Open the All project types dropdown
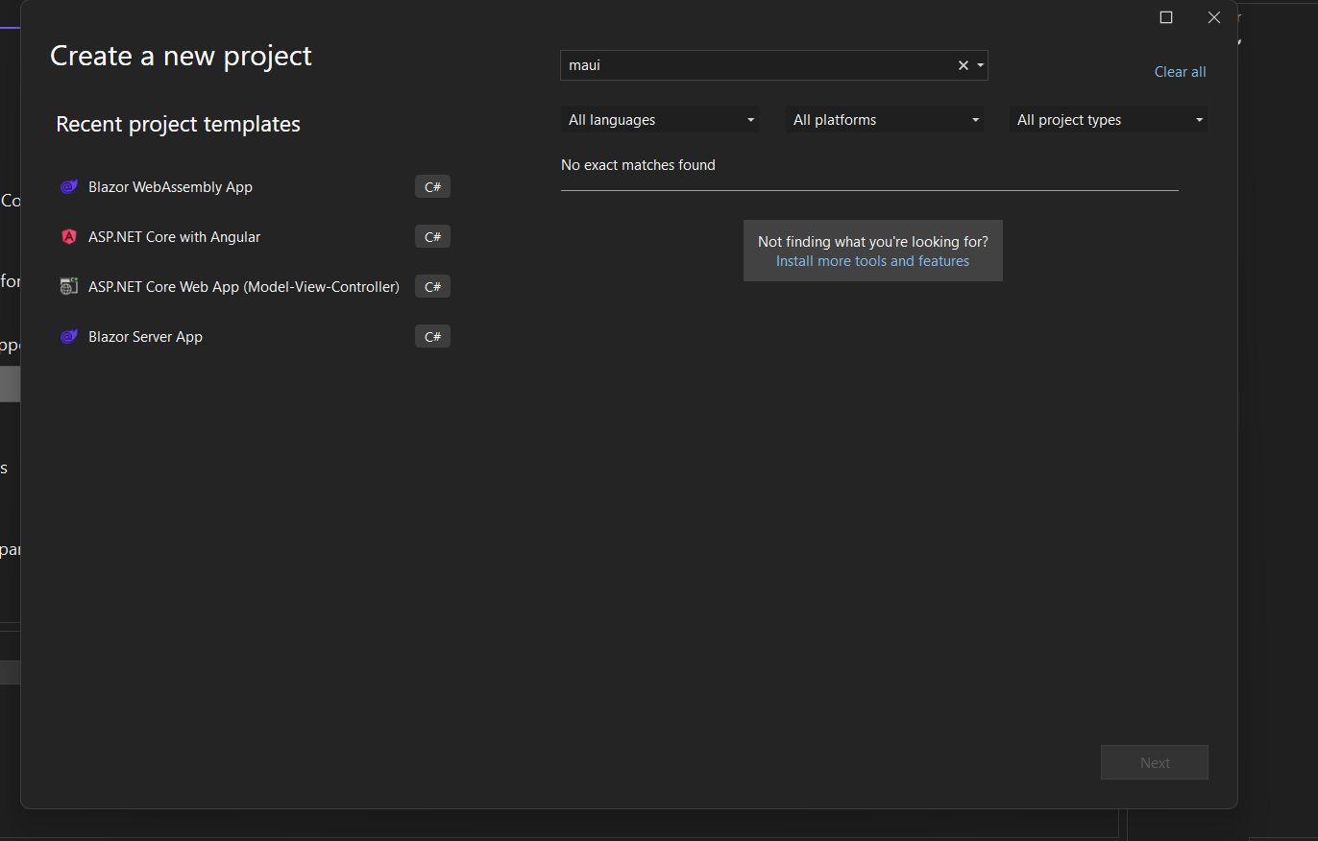The width and height of the screenshot is (1318, 841). click(x=1109, y=119)
